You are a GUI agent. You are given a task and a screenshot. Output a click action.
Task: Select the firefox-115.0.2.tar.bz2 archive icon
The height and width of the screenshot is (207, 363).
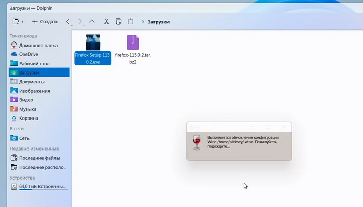click(133, 42)
